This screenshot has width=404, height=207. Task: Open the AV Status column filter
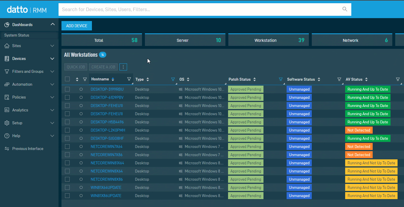398,79
